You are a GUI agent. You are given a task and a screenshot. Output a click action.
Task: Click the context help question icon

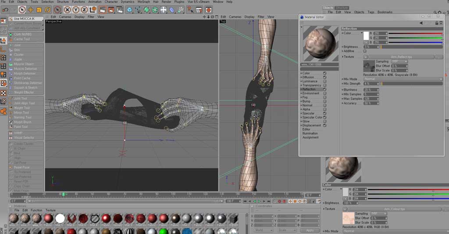tap(190, 10)
